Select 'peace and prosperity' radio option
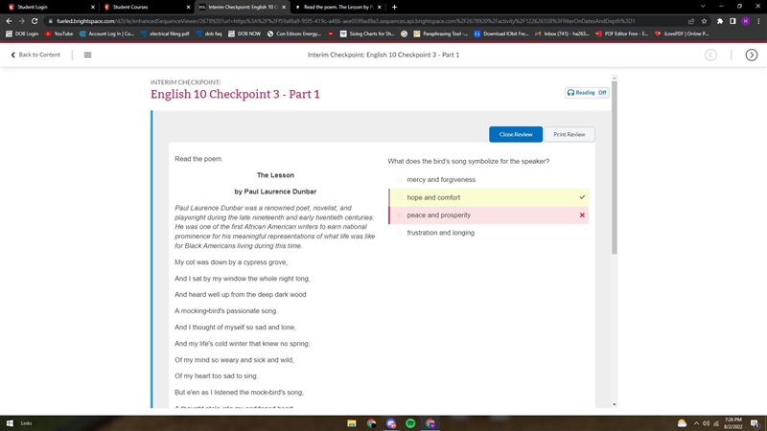The width and height of the screenshot is (767, 431). [x=399, y=215]
